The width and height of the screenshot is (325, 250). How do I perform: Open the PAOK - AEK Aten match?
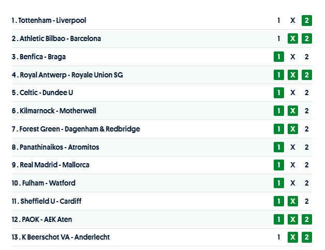46,219
